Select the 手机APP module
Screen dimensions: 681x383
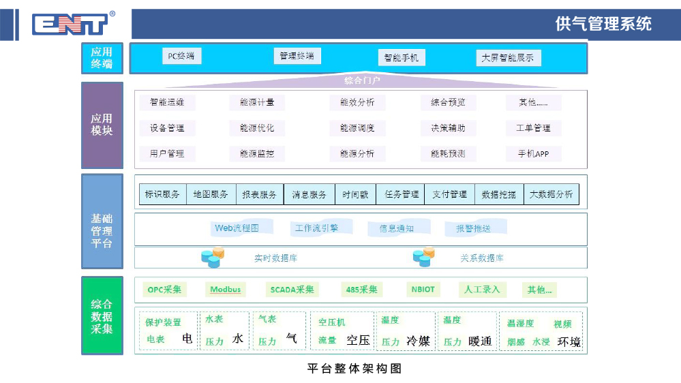(533, 154)
